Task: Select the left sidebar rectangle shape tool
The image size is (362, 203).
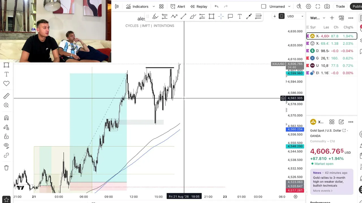Action: click(6, 65)
